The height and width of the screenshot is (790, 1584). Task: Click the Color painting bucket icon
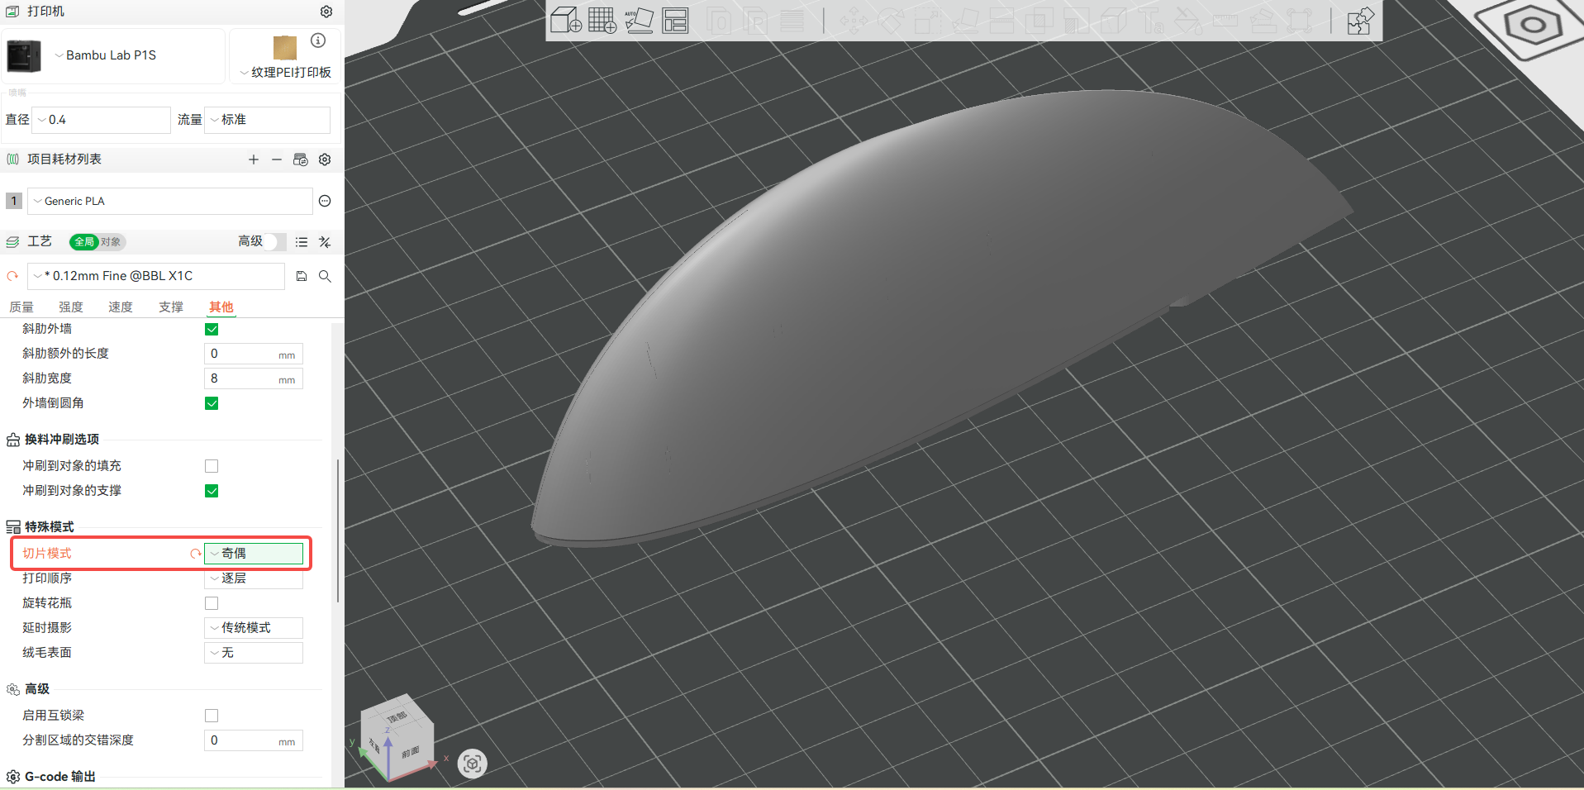pos(1187,20)
